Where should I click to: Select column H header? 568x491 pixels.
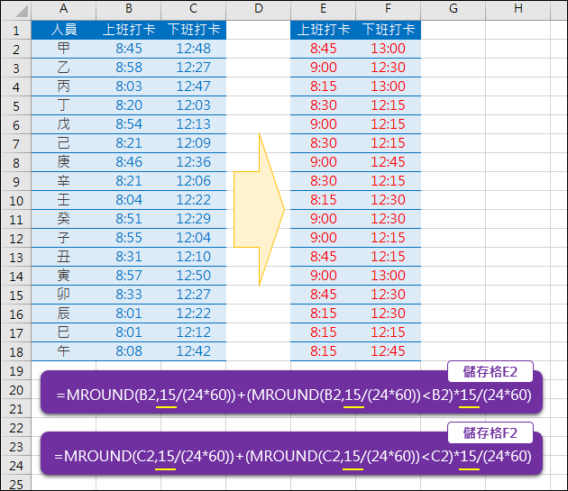tap(518, 10)
